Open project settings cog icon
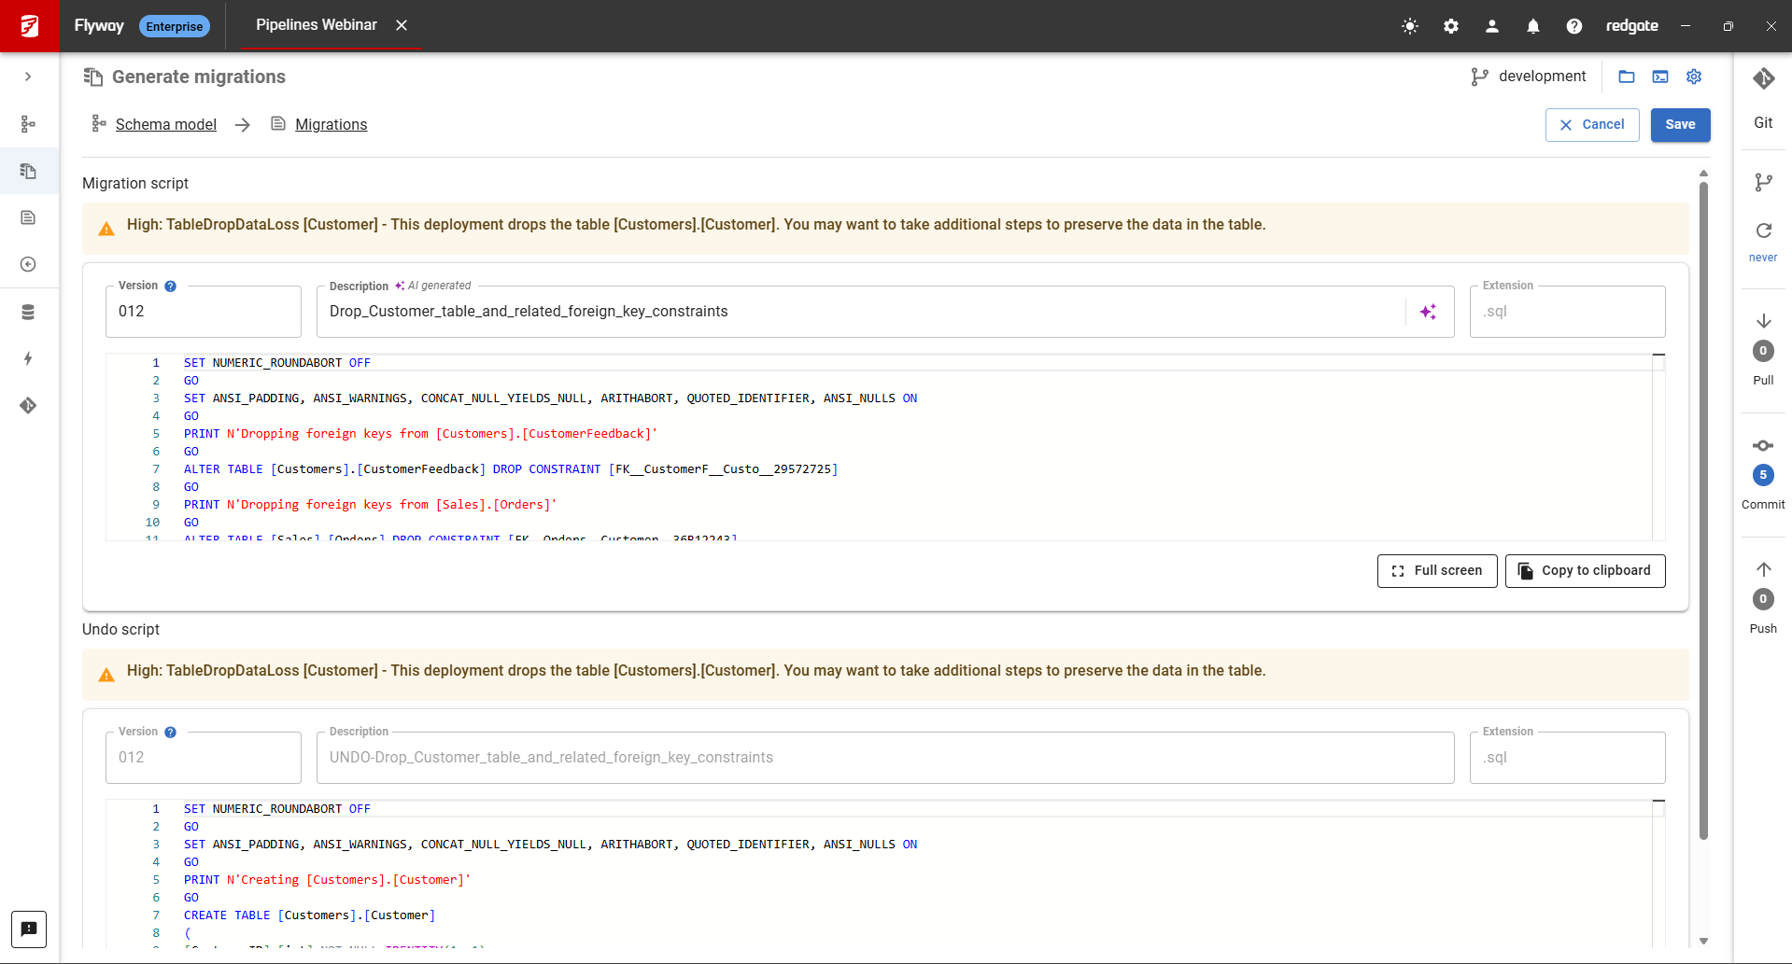This screenshot has width=1792, height=964. pyautogui.click(x=1694, y=77)
